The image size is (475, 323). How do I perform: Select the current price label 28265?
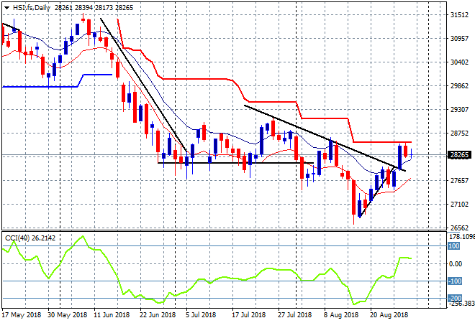point(459,155)
